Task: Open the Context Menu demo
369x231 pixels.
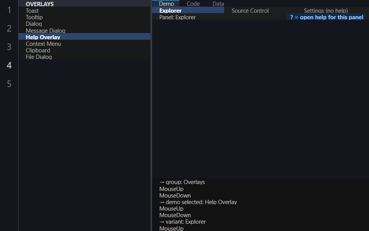Action: (x=84, y=44)
